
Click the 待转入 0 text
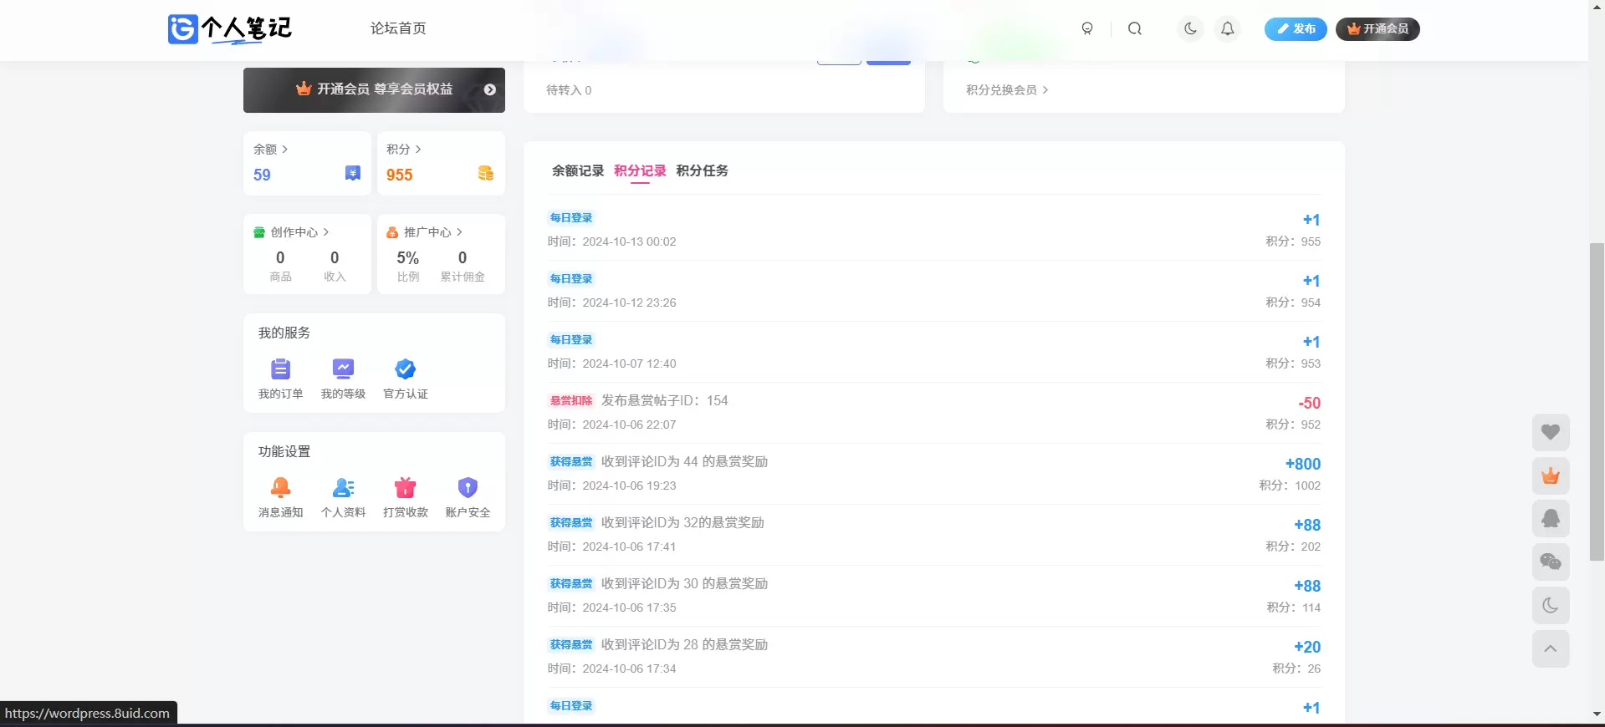tap(569, 90)
